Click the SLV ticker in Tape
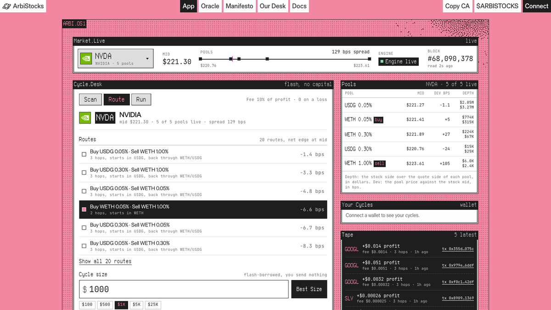Viewport: 551px width, 310px height. [x=349, y=299]
